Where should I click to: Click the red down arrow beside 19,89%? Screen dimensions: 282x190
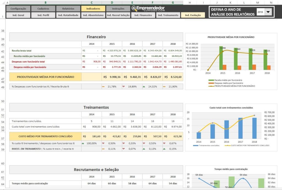point(124,86)
